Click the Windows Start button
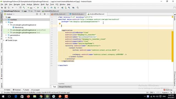 tap(3, 97)
